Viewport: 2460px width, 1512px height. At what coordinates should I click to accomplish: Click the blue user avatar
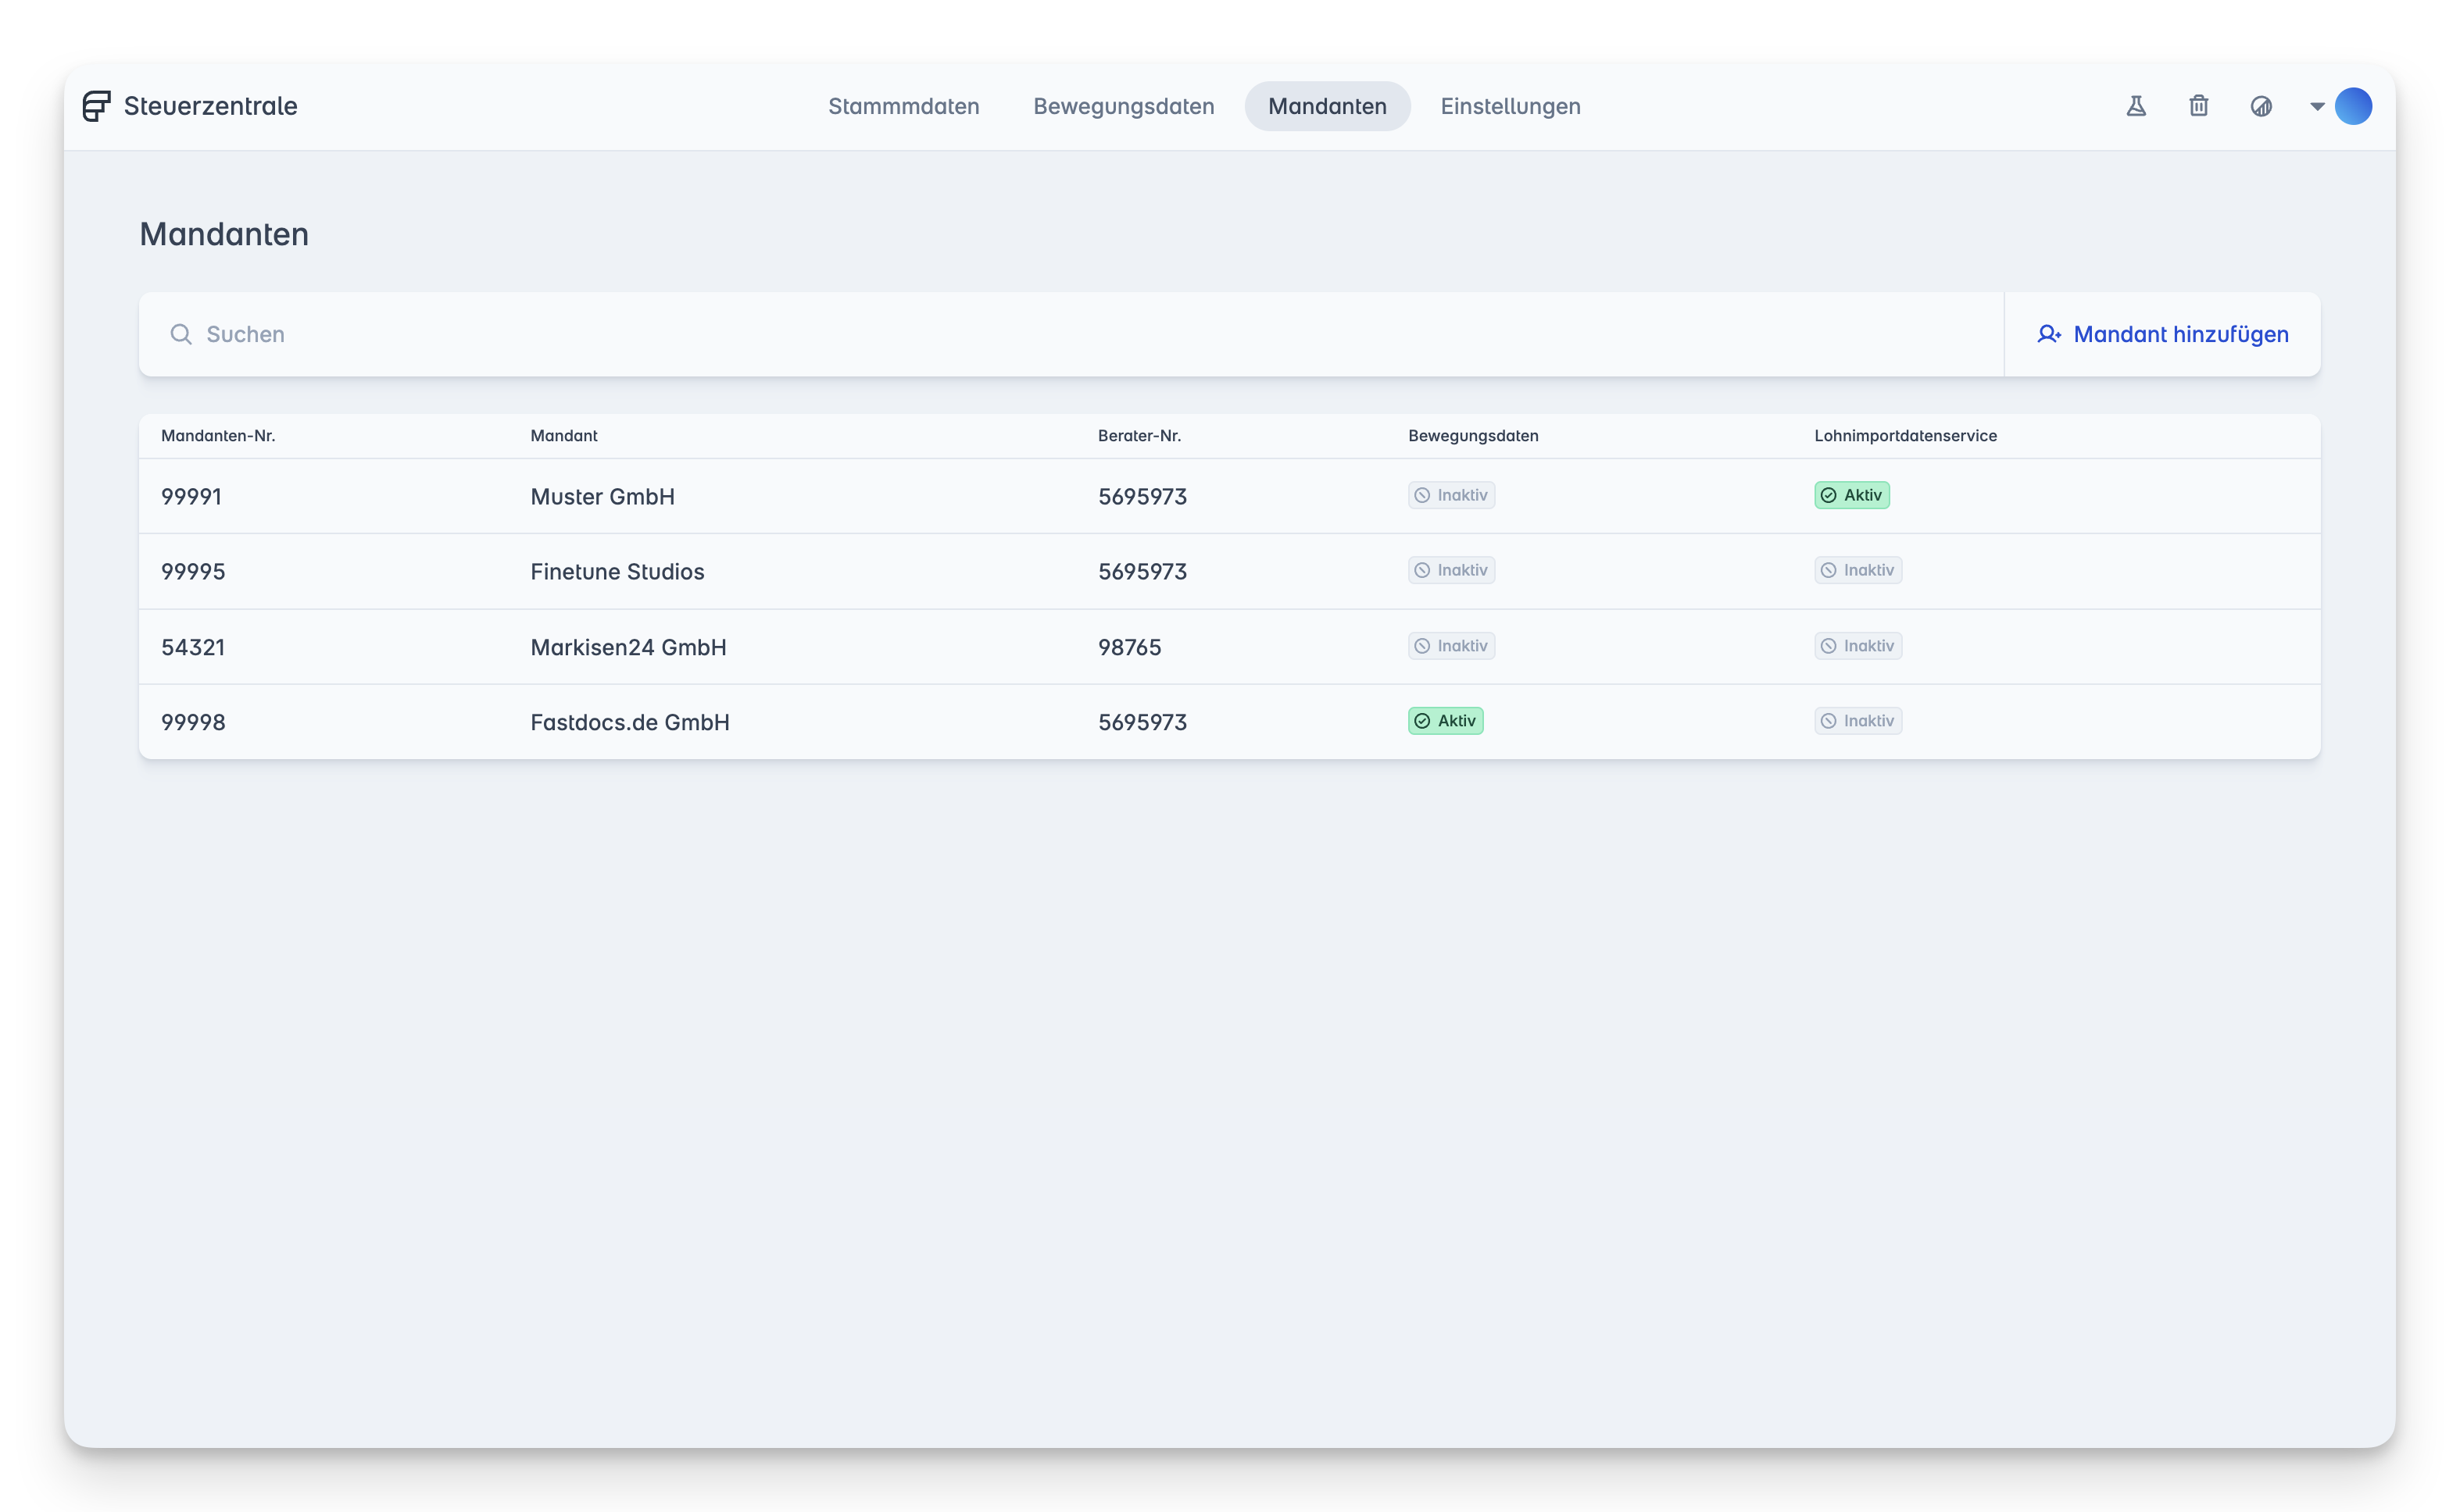[x=2353, y=106]
